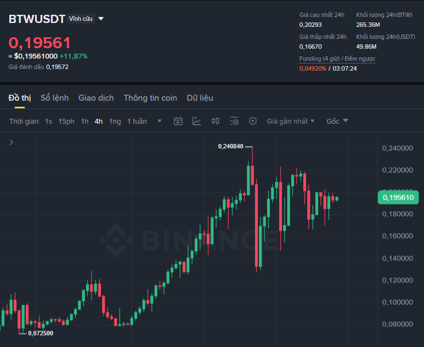Click the 'Giá cao nhất 24h' label
The height and width of the screenshot is (347, 424).
(x=322, y=15)
